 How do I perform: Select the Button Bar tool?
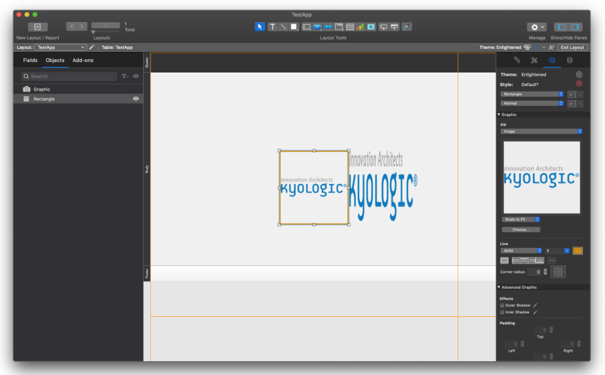328,27
